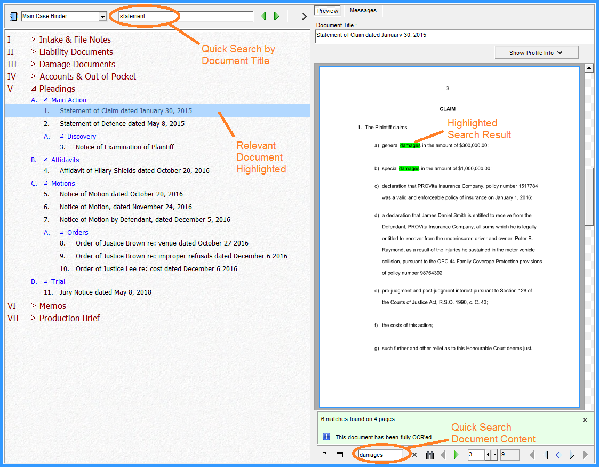
Task: Collapse the Affidavits subsection
Action: point(45,160)
